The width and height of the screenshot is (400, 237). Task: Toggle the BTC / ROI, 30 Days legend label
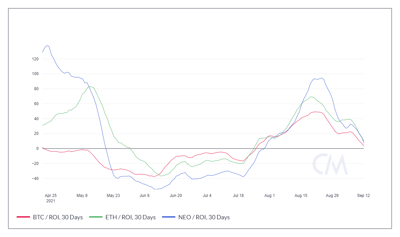58,217
